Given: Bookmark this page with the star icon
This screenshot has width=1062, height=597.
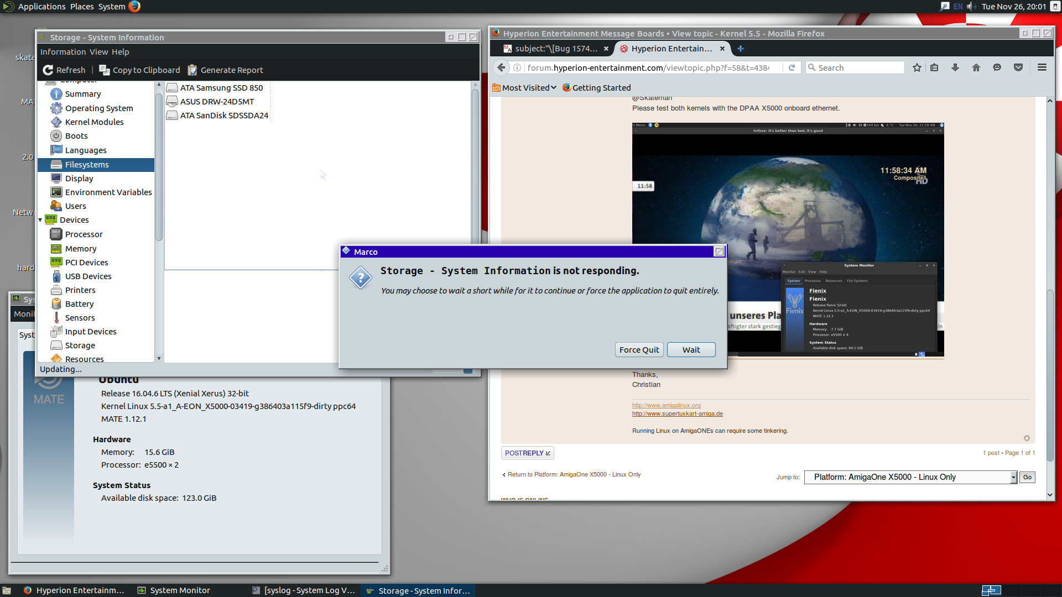Looking at the screenshot, I should click(x=917, y=67).
